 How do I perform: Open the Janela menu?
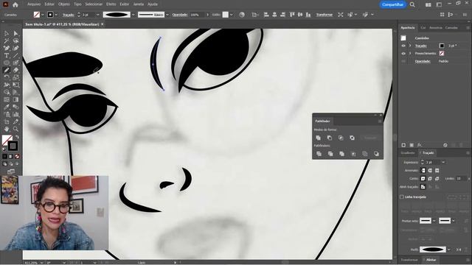[x=139, y=4]
